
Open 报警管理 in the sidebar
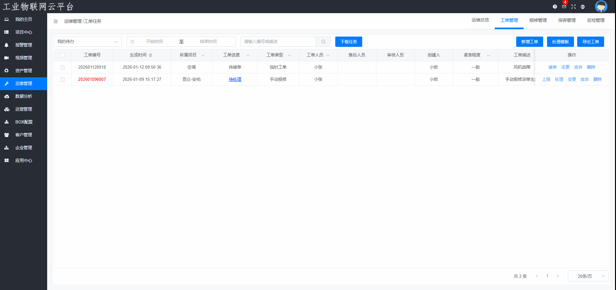pyautogui.click(x=23, y=45)
